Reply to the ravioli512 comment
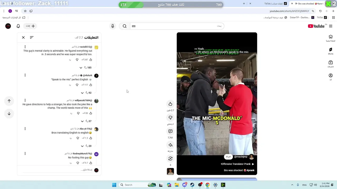 (x=70, y=60)
